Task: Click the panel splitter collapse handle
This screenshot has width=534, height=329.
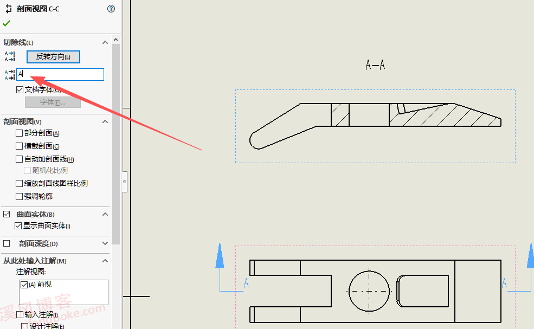Action: pos(125,182)
